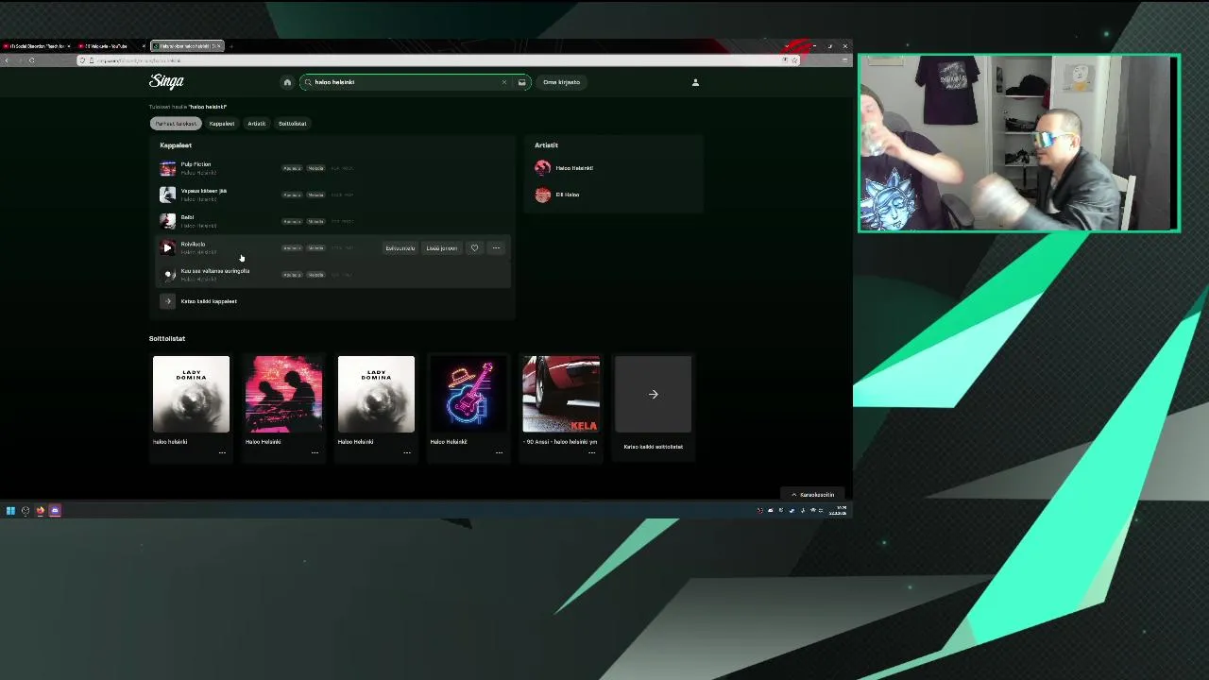Open the red car KELA playlist

(561, 395)
